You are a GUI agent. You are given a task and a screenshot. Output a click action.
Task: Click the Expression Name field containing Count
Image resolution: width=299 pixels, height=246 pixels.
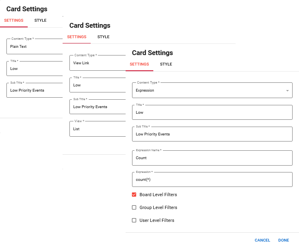pyautogui.click(x=212, y=158)
